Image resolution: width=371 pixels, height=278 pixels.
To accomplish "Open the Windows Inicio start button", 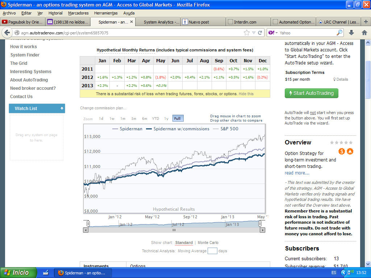I will click(18, 273).
